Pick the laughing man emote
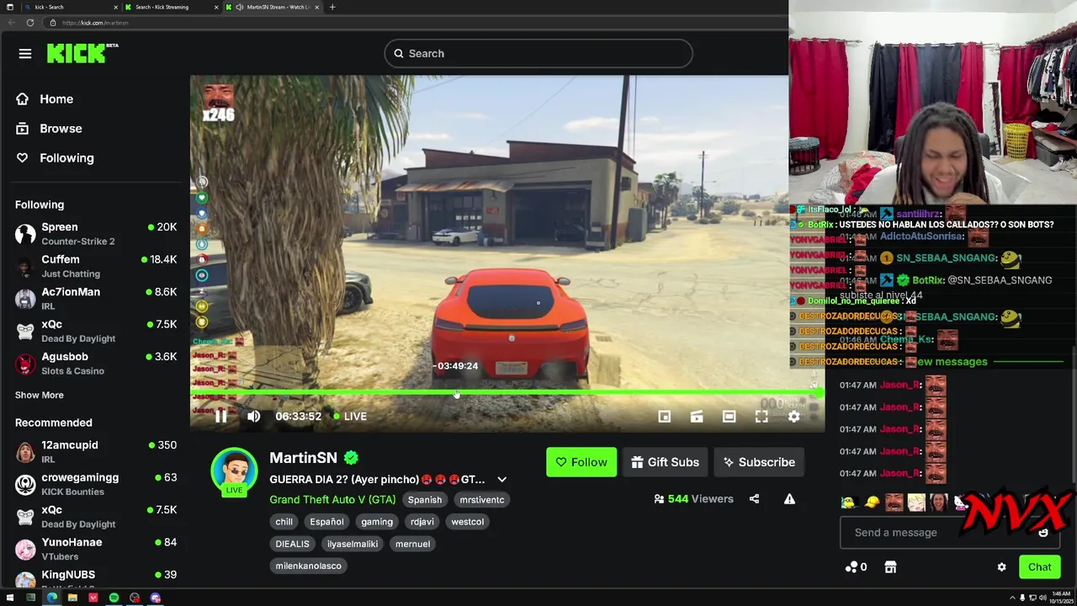 894,503
